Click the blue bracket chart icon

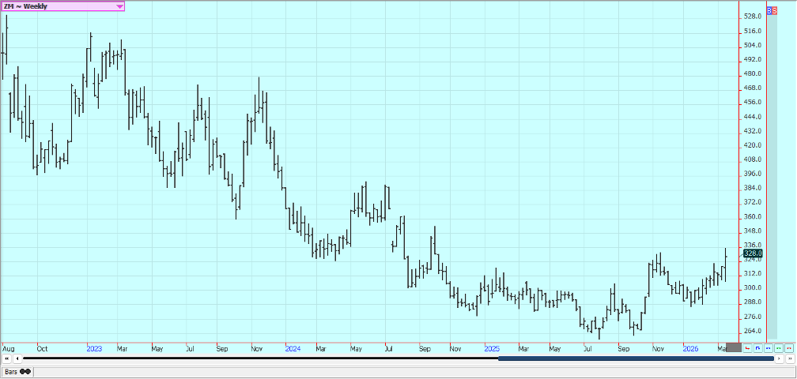pyautogui.click(x=758, y=347)
